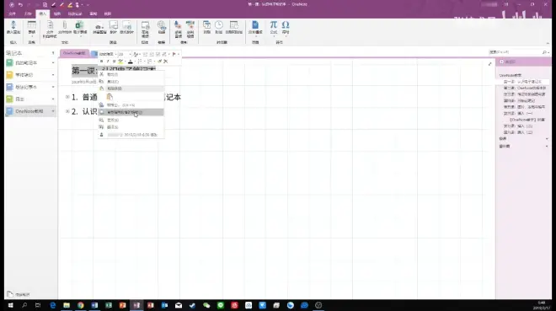Click the search notebooks input field
This screenshot has height=311, width=556.
tap(516, 52)
